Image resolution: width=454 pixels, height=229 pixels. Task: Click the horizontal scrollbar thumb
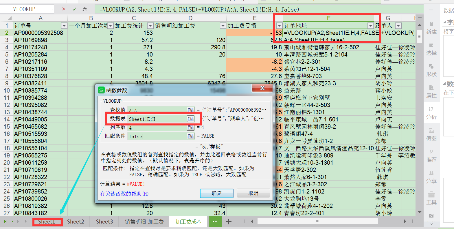coord(317,221)
